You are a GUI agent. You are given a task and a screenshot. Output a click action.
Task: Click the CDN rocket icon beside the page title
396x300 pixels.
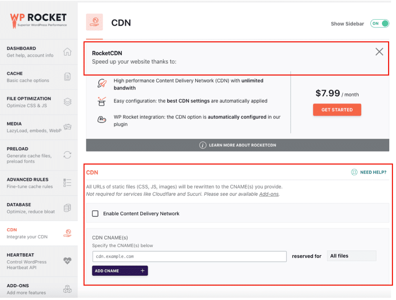94,22
